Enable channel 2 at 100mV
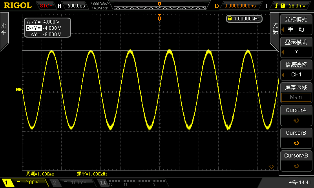Viewport: 314px width, 188px height. point(73,183)
